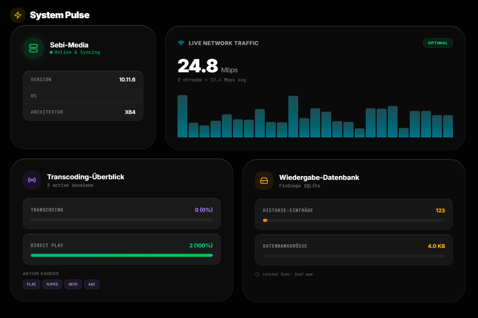
Task: Click the System Pulse title
Action: point(60,15)
